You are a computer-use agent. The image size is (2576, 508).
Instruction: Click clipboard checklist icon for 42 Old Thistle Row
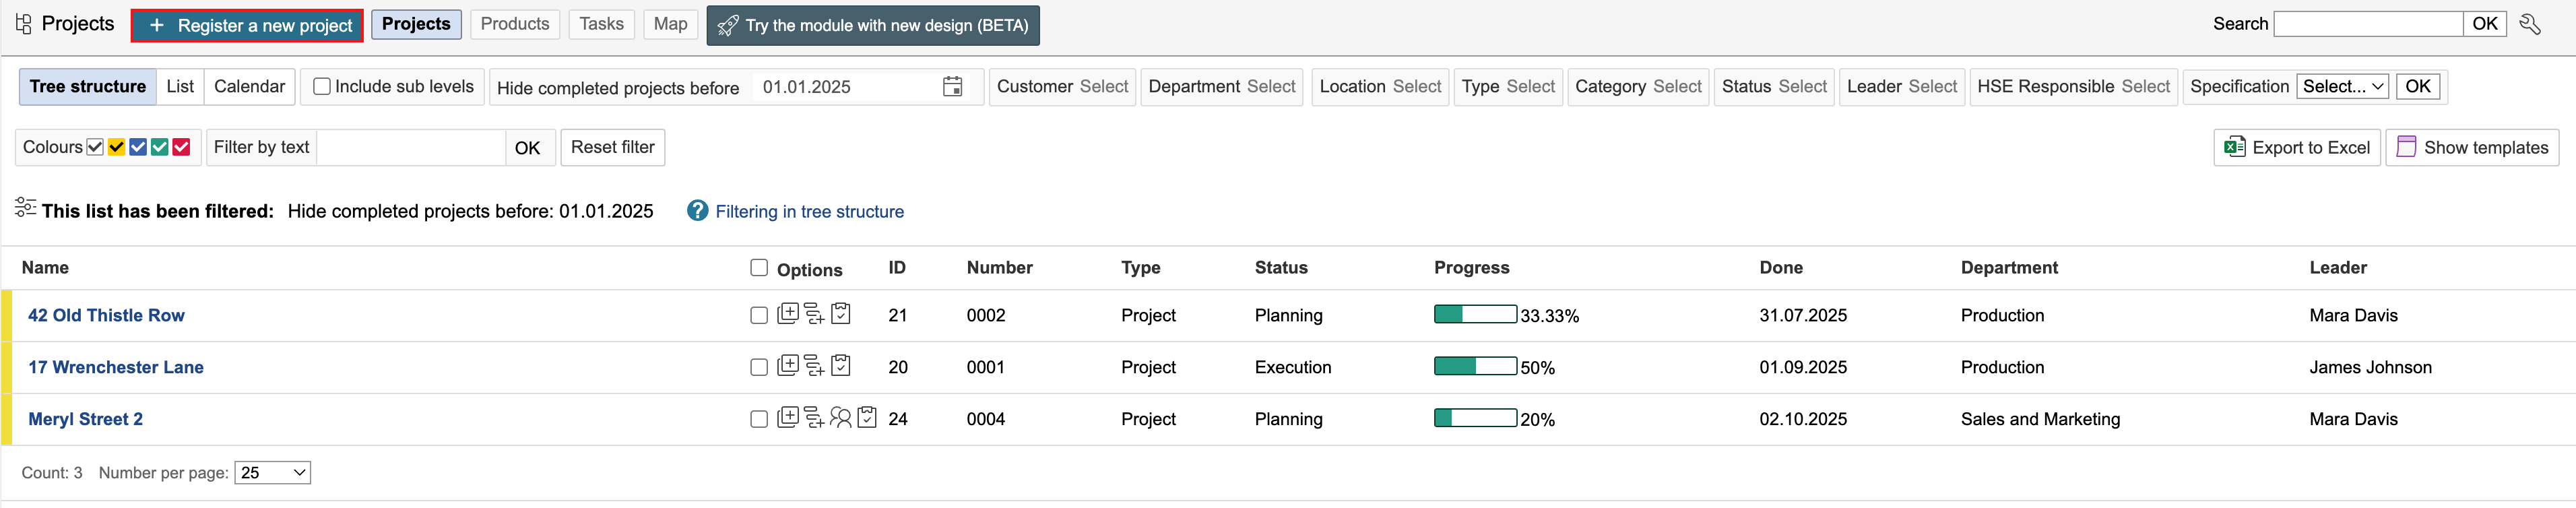[x=841, y=314]
